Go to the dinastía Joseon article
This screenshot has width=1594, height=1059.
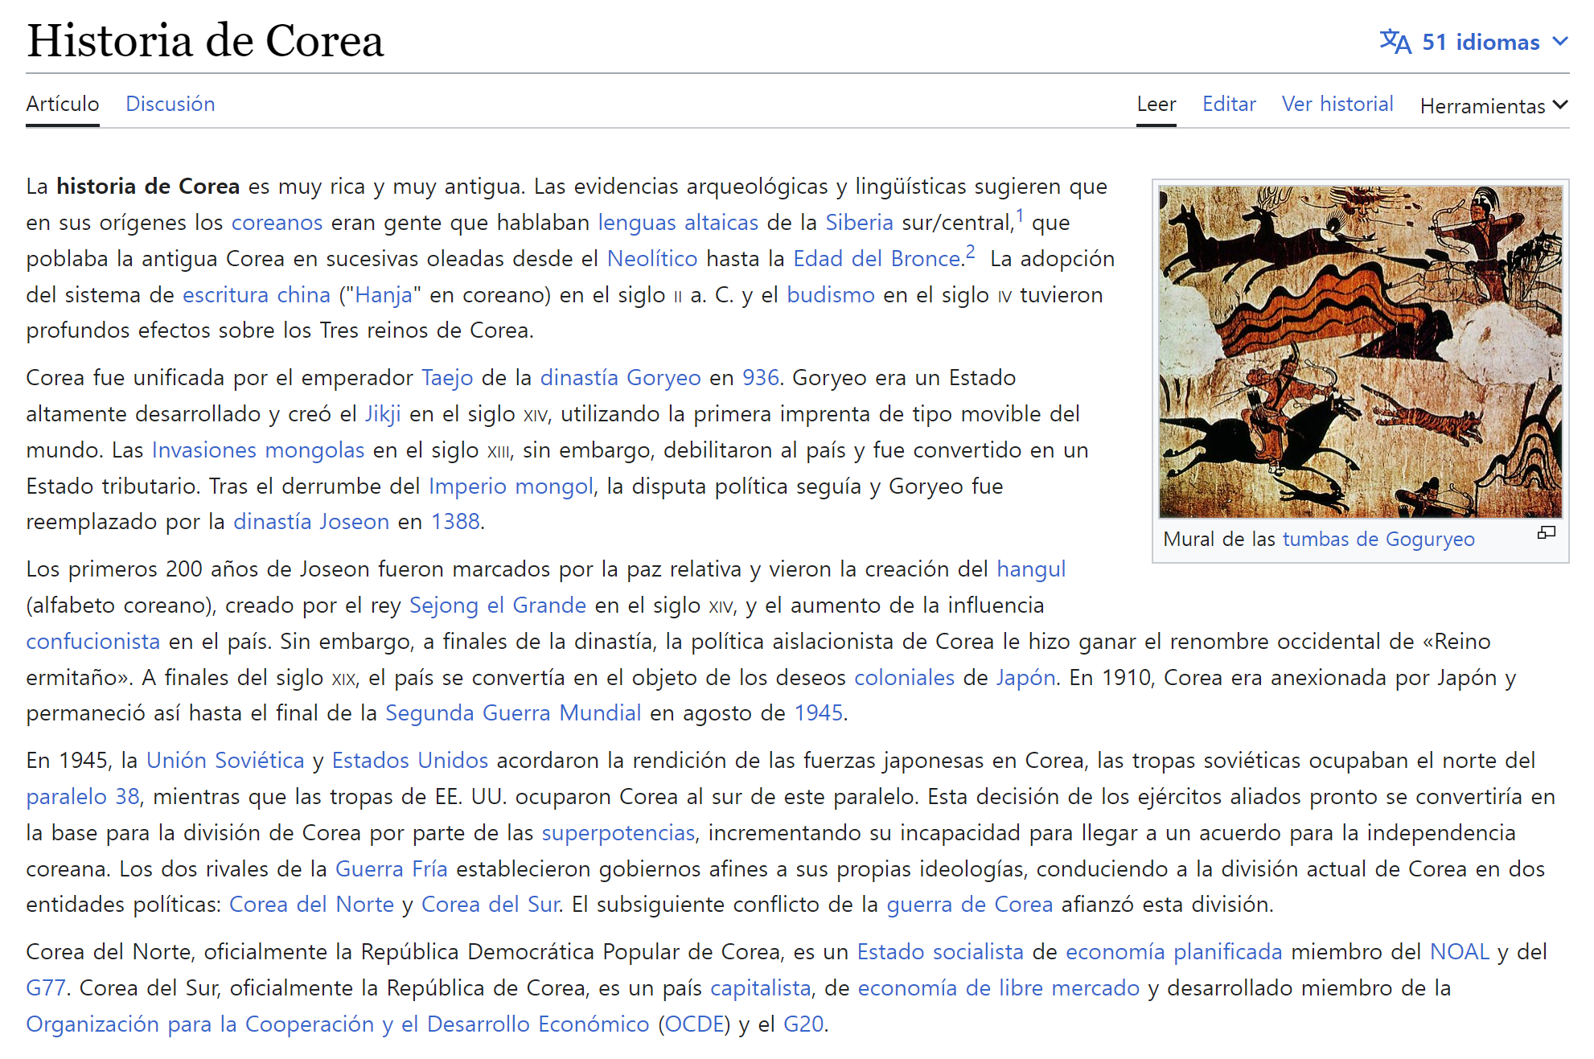click(x=310, y=521)
